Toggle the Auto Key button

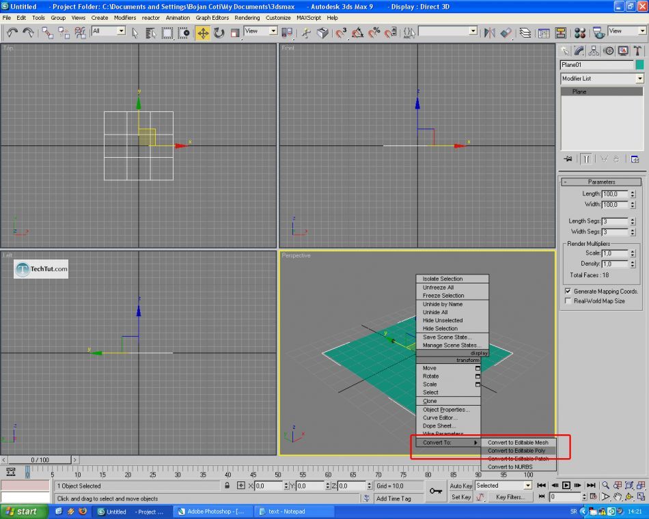460,486
